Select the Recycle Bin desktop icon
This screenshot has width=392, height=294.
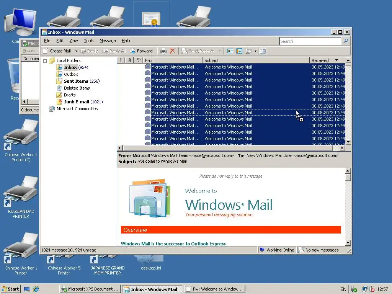pyautogui.click(x=13, y=79)
